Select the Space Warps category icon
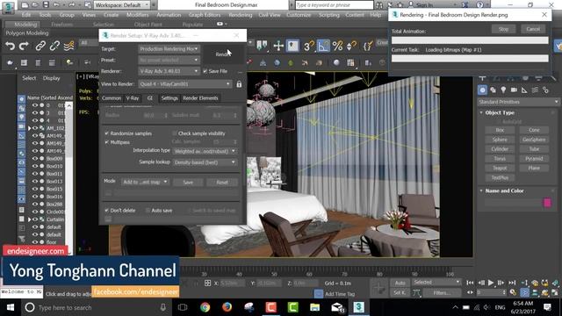Screen dimensions: 562x316 [535, 90]
